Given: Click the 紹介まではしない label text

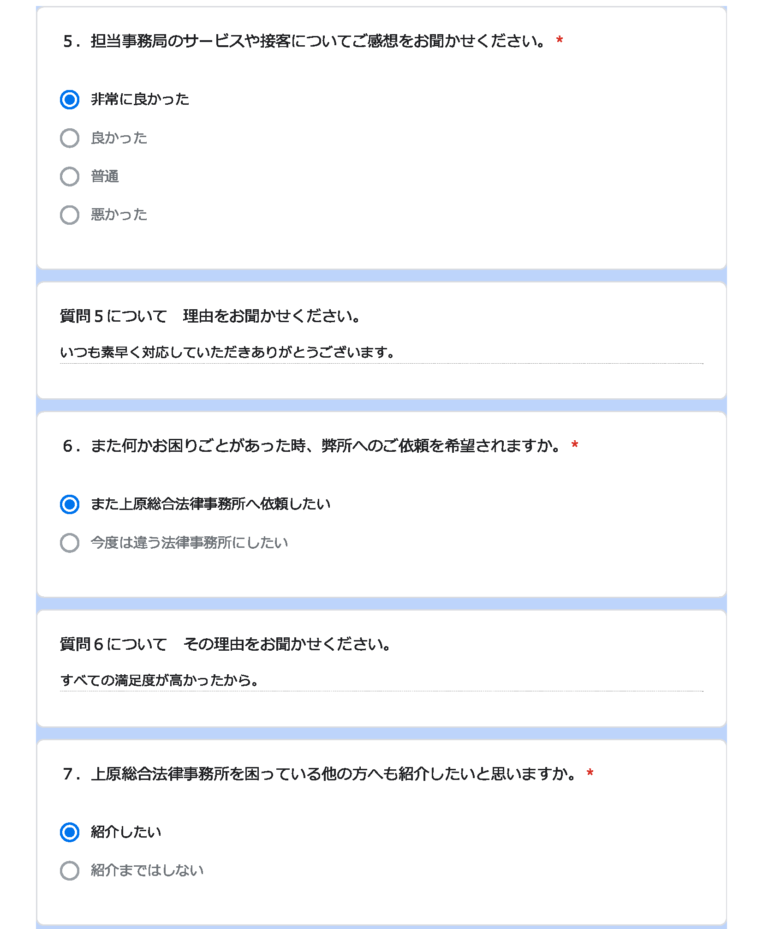Looking at the screenshot, I should [x=147, y=870].
